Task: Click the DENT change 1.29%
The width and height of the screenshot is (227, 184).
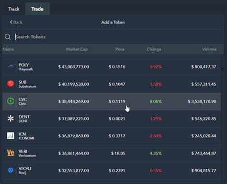Action: tap(156, 119)
